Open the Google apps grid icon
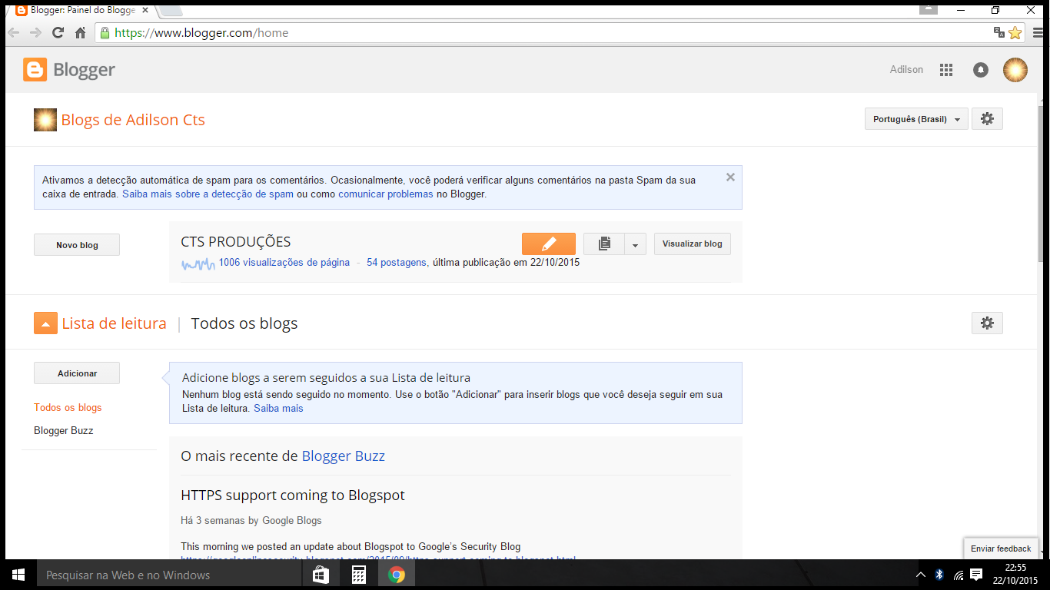The height and width of the screenshot is (590, 1050). coord(946,70)
